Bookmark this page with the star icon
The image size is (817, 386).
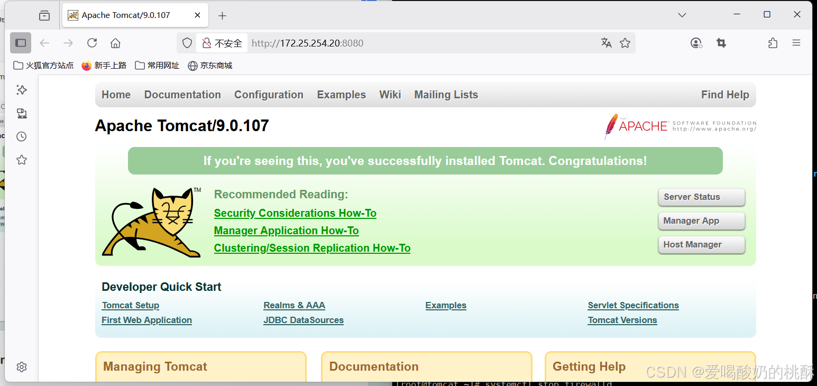[x=625, y=43]
